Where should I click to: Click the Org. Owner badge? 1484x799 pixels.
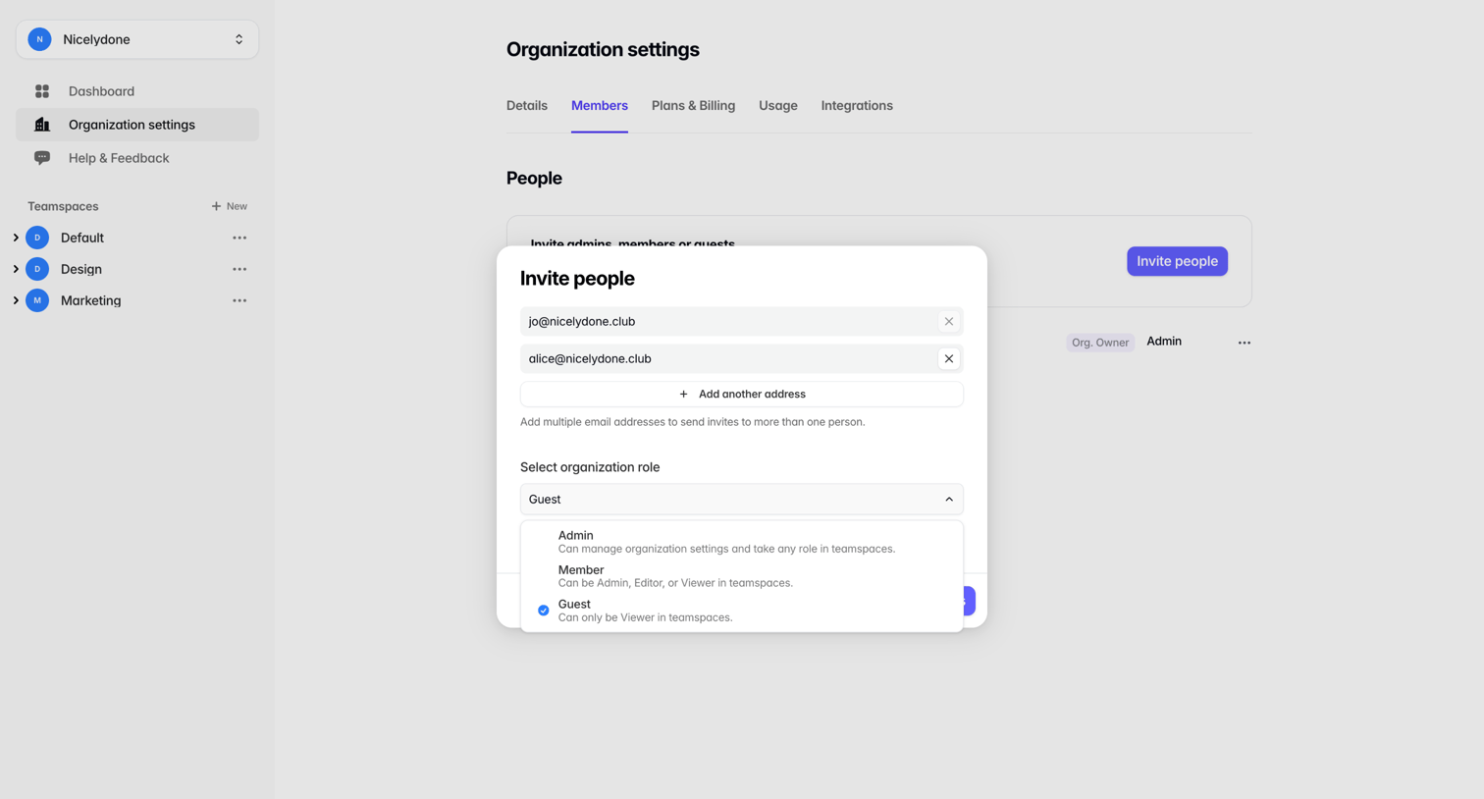[1100, 343]
